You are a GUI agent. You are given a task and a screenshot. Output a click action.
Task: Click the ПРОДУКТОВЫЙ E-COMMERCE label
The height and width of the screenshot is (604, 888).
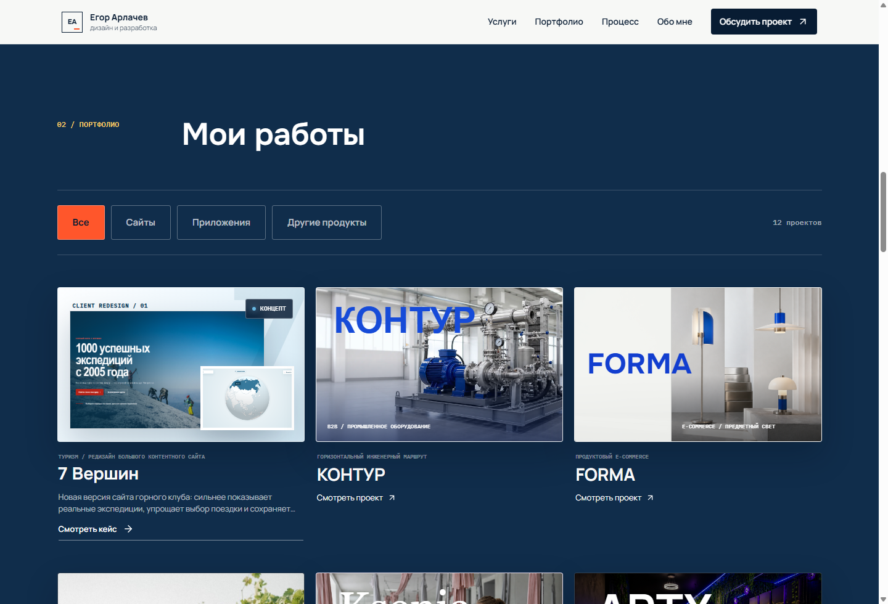(612, 457)
